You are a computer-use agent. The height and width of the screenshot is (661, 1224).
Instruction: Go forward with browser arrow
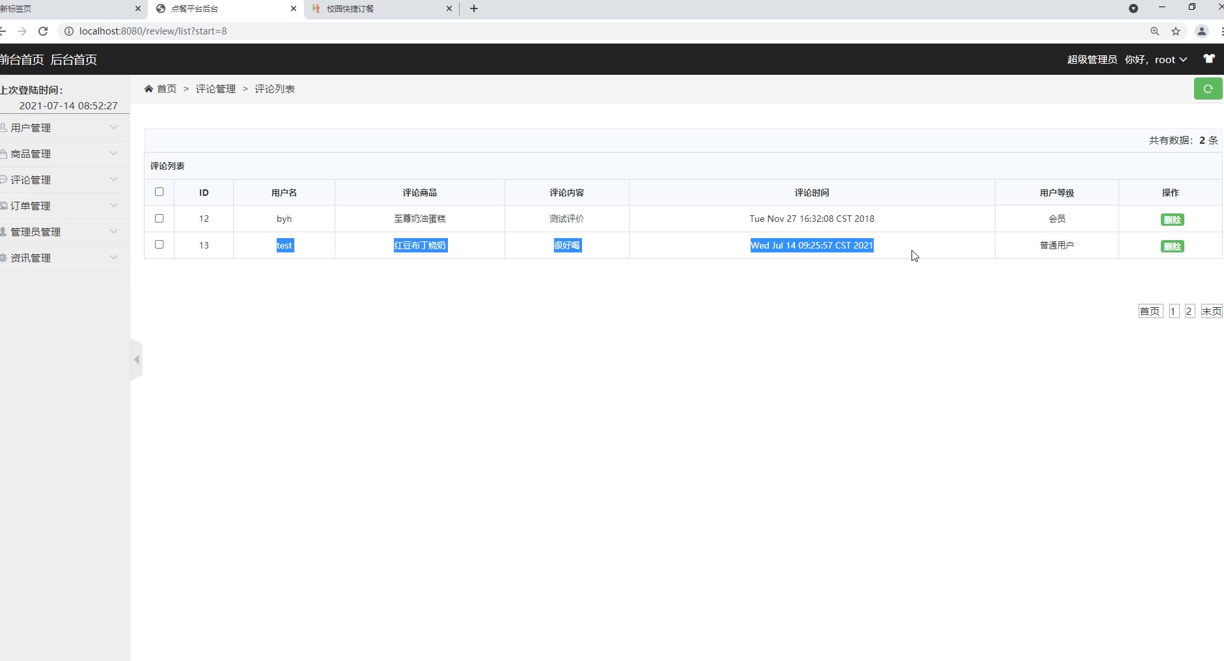tap(22, 31)
